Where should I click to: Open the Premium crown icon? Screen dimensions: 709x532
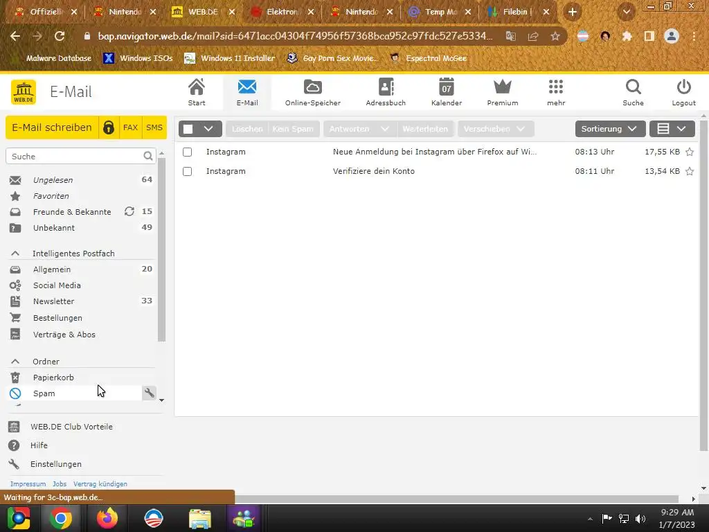[x=503, y=92]
